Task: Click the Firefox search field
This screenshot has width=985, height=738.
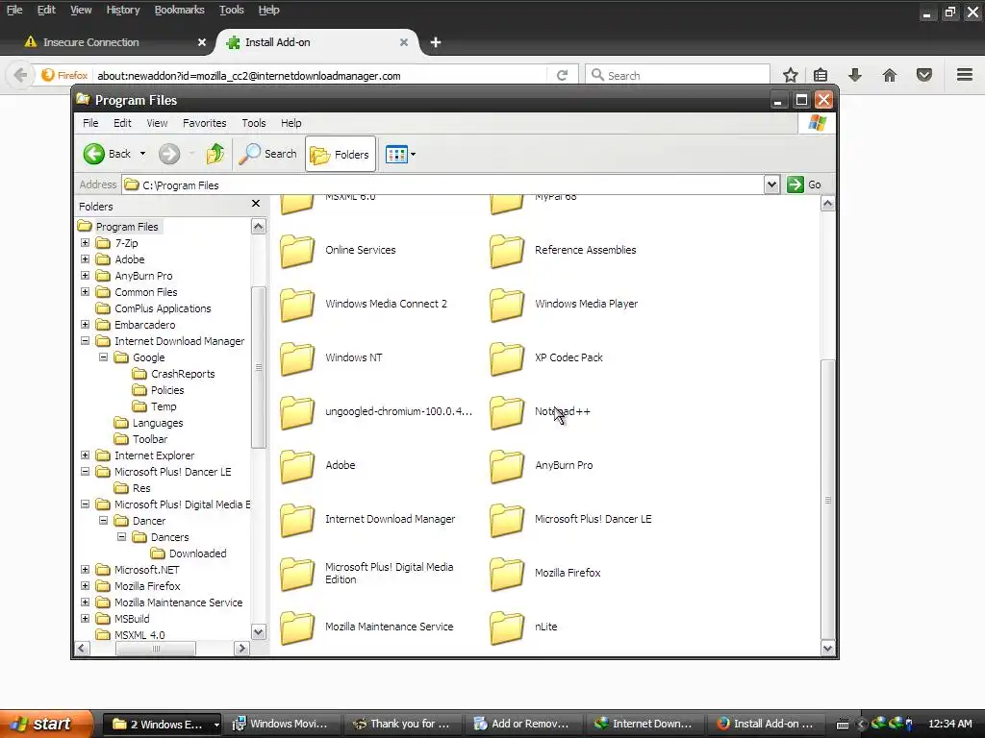Action: 677,75
